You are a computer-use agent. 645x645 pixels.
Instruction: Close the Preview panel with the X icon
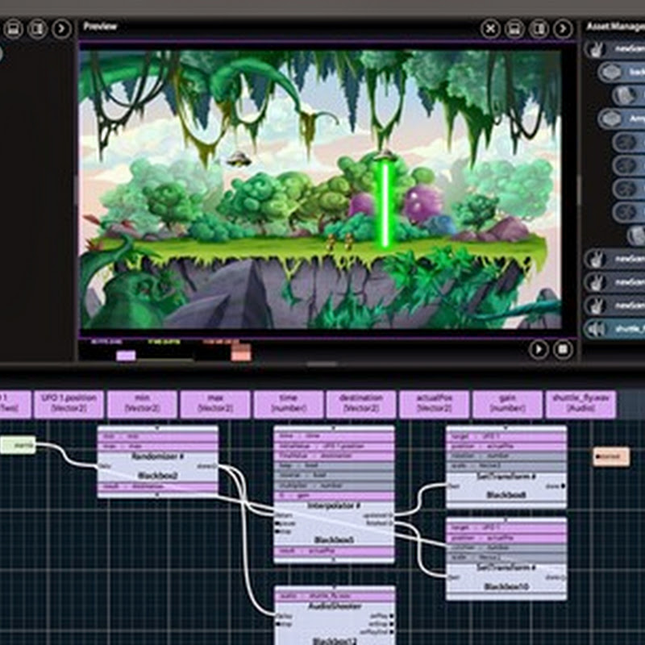tap(490, 29)
